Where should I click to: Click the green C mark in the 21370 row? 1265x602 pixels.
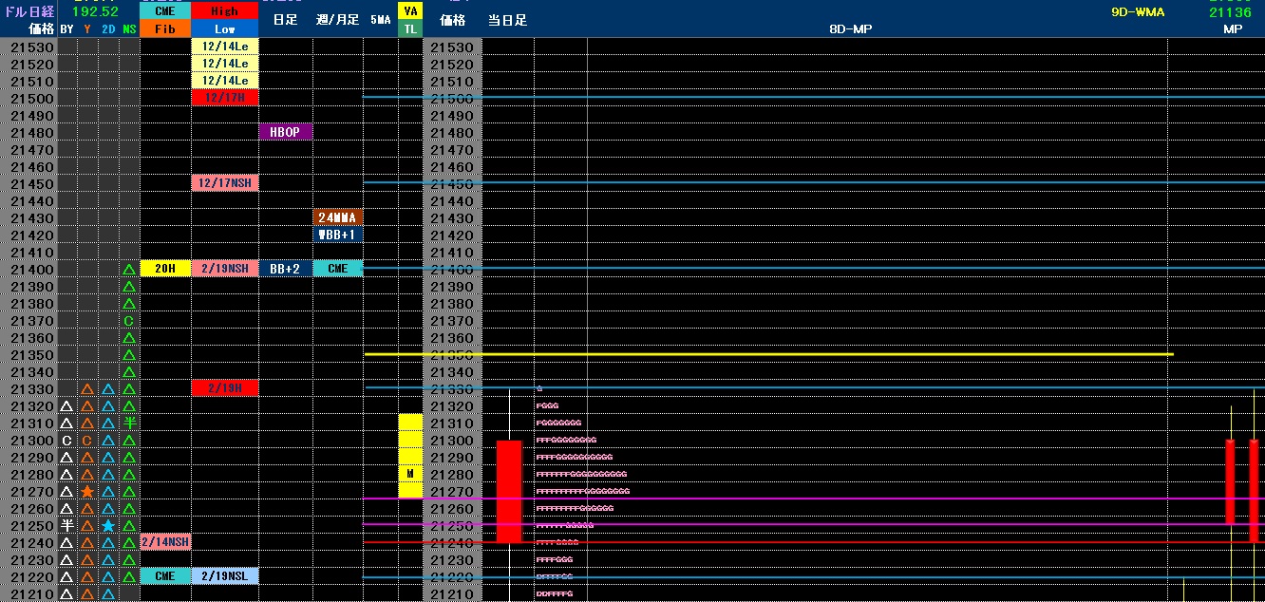click(129, 321)
